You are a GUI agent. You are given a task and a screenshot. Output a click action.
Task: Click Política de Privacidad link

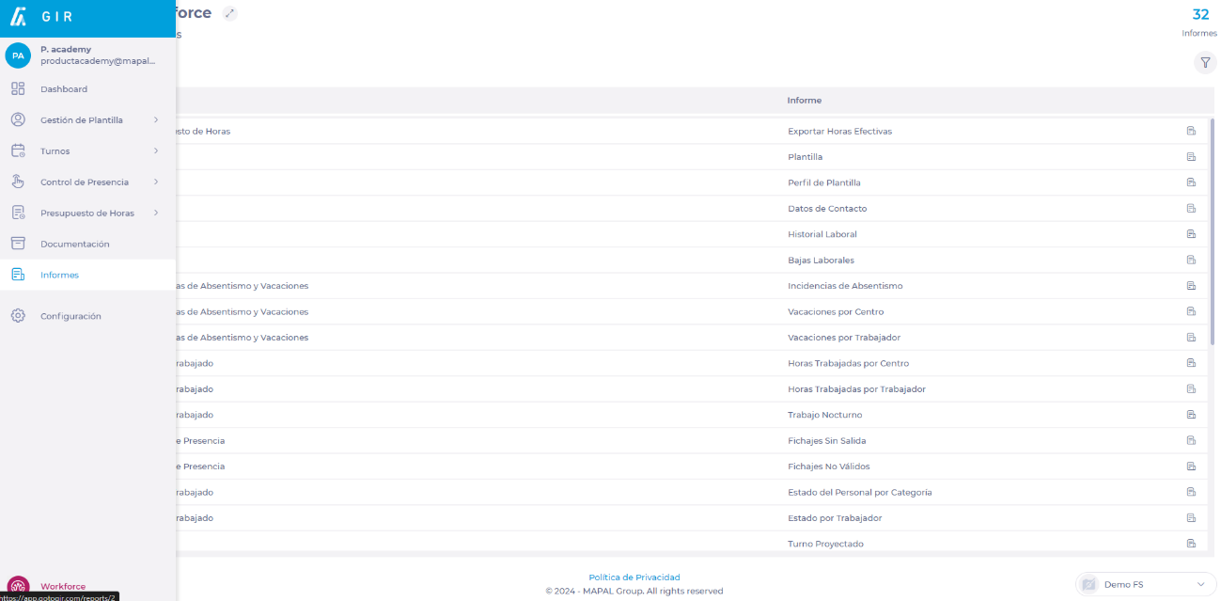tap(634, 577)
